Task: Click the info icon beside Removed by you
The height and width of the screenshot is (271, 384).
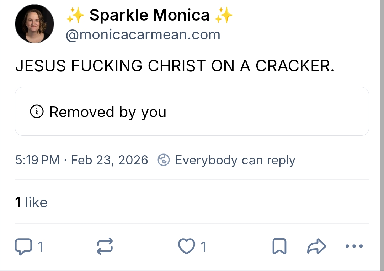Action: click(x=37, y=112)
